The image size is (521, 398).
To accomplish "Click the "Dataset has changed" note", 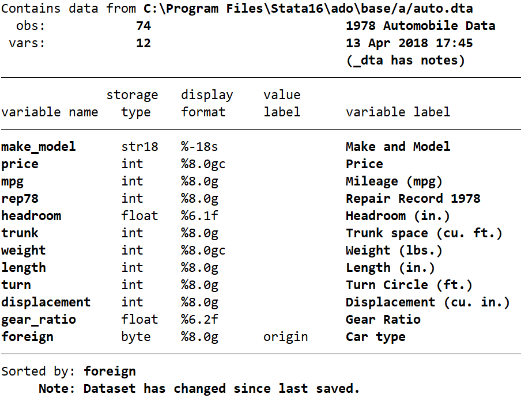I will coord(199,389).
